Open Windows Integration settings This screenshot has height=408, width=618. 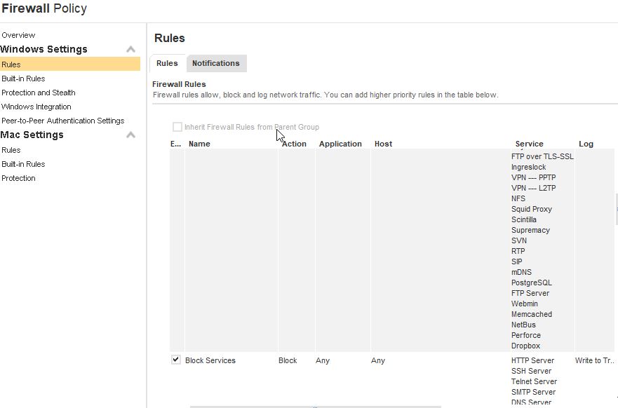(36, 107)
